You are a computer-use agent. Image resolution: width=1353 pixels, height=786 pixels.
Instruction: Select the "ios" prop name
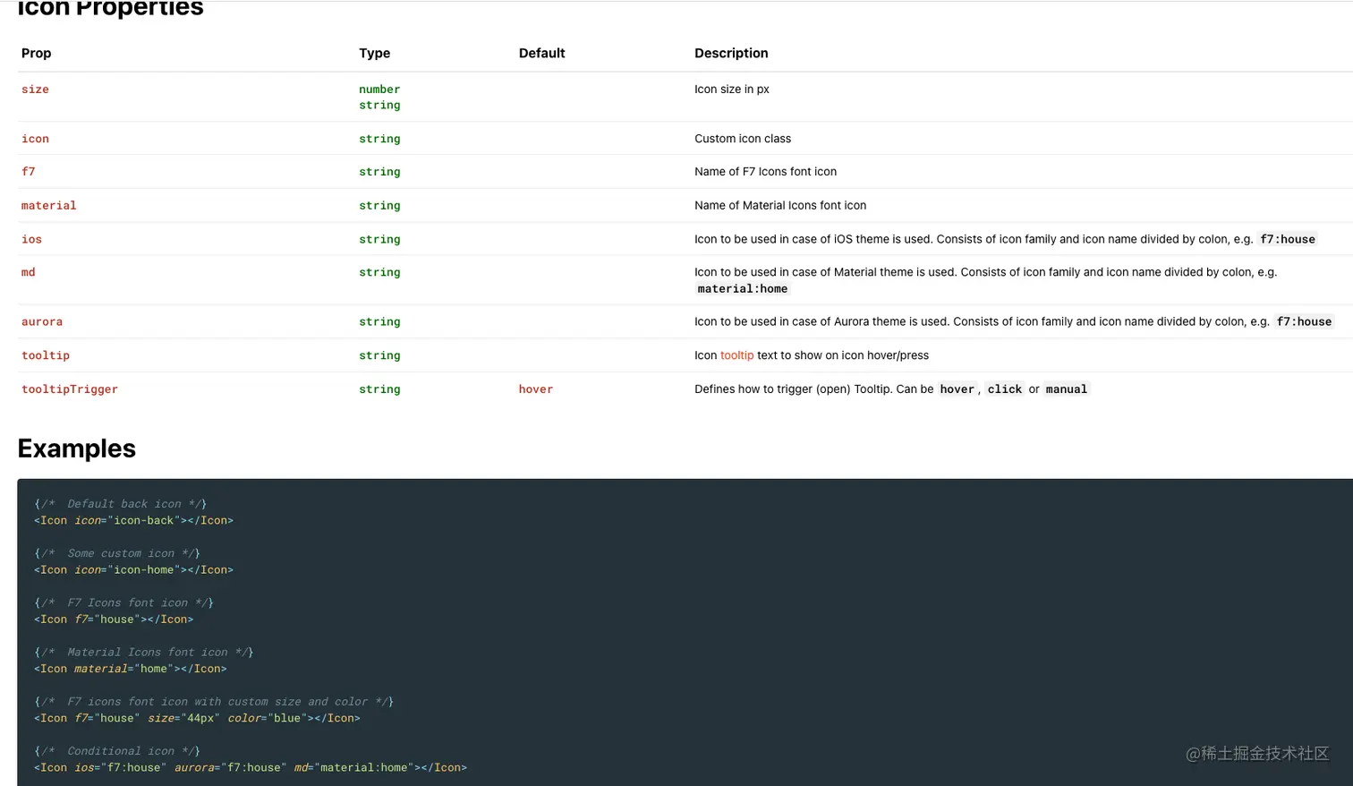(x=31, y=240)
